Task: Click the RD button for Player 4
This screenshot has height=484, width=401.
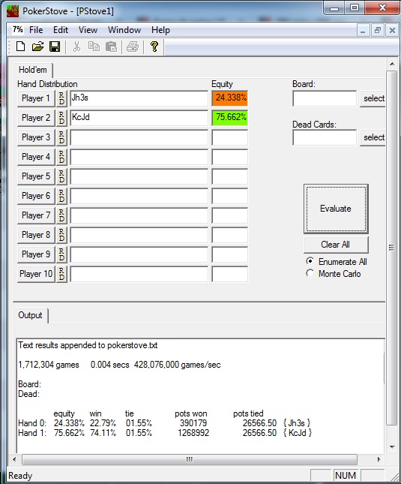Action: [61, 157]
